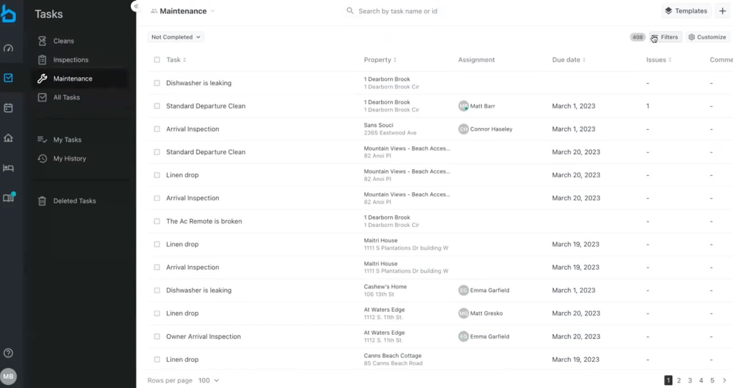Expand the Not Completed status dropdown

[x=176, y=37]
